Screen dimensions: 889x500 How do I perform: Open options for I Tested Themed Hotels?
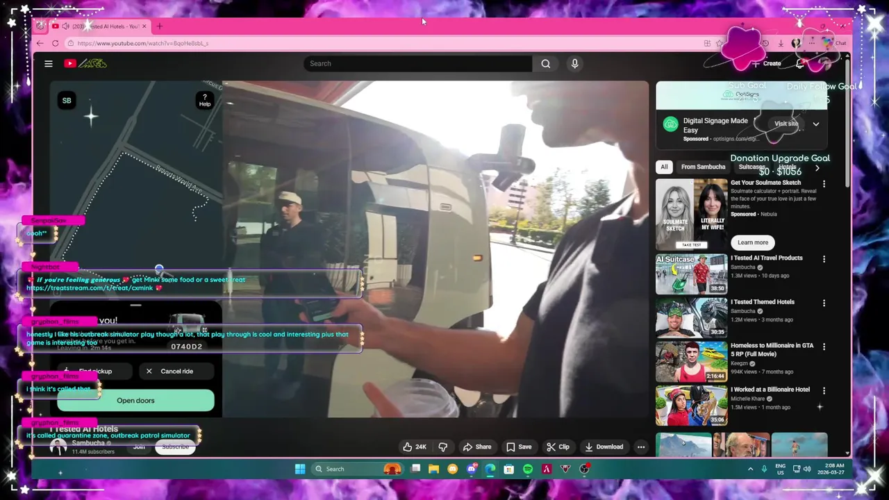tap(824, 303)
